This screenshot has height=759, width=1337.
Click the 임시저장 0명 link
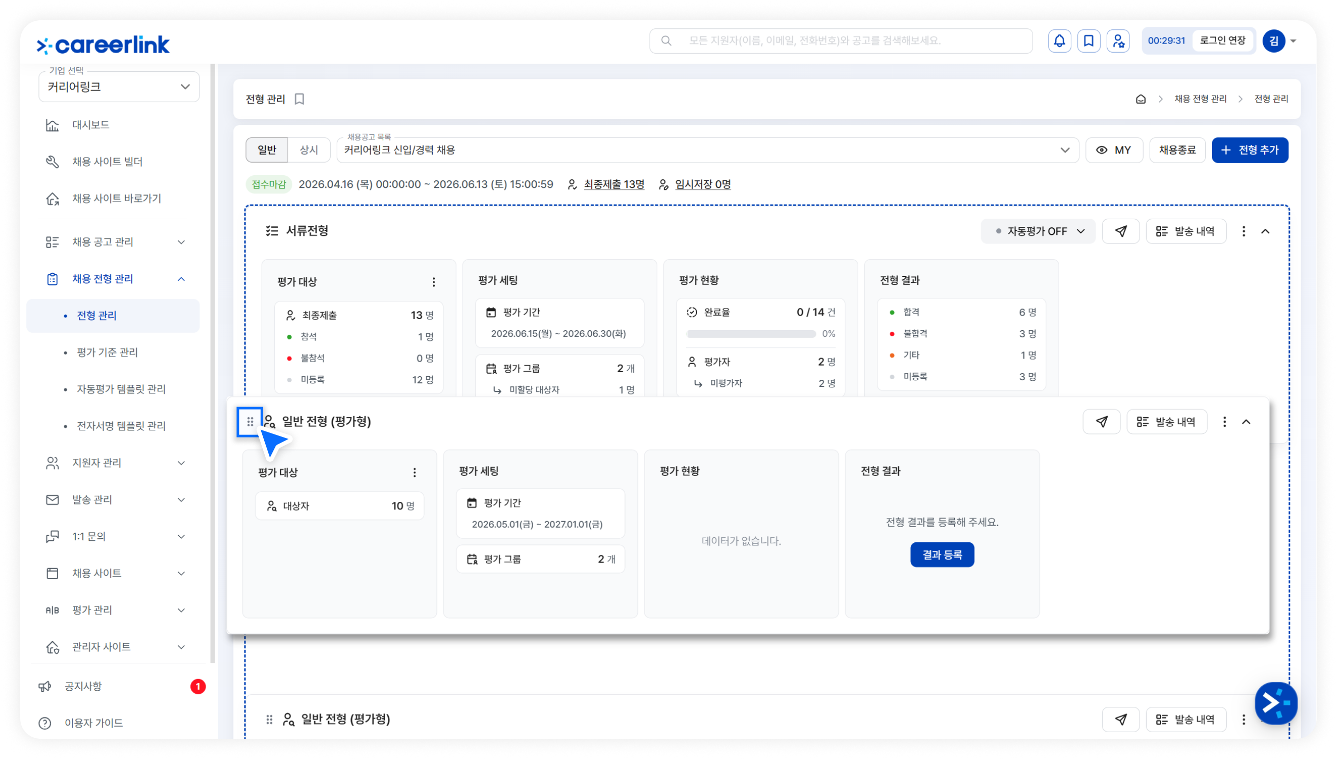coord(703,184)
